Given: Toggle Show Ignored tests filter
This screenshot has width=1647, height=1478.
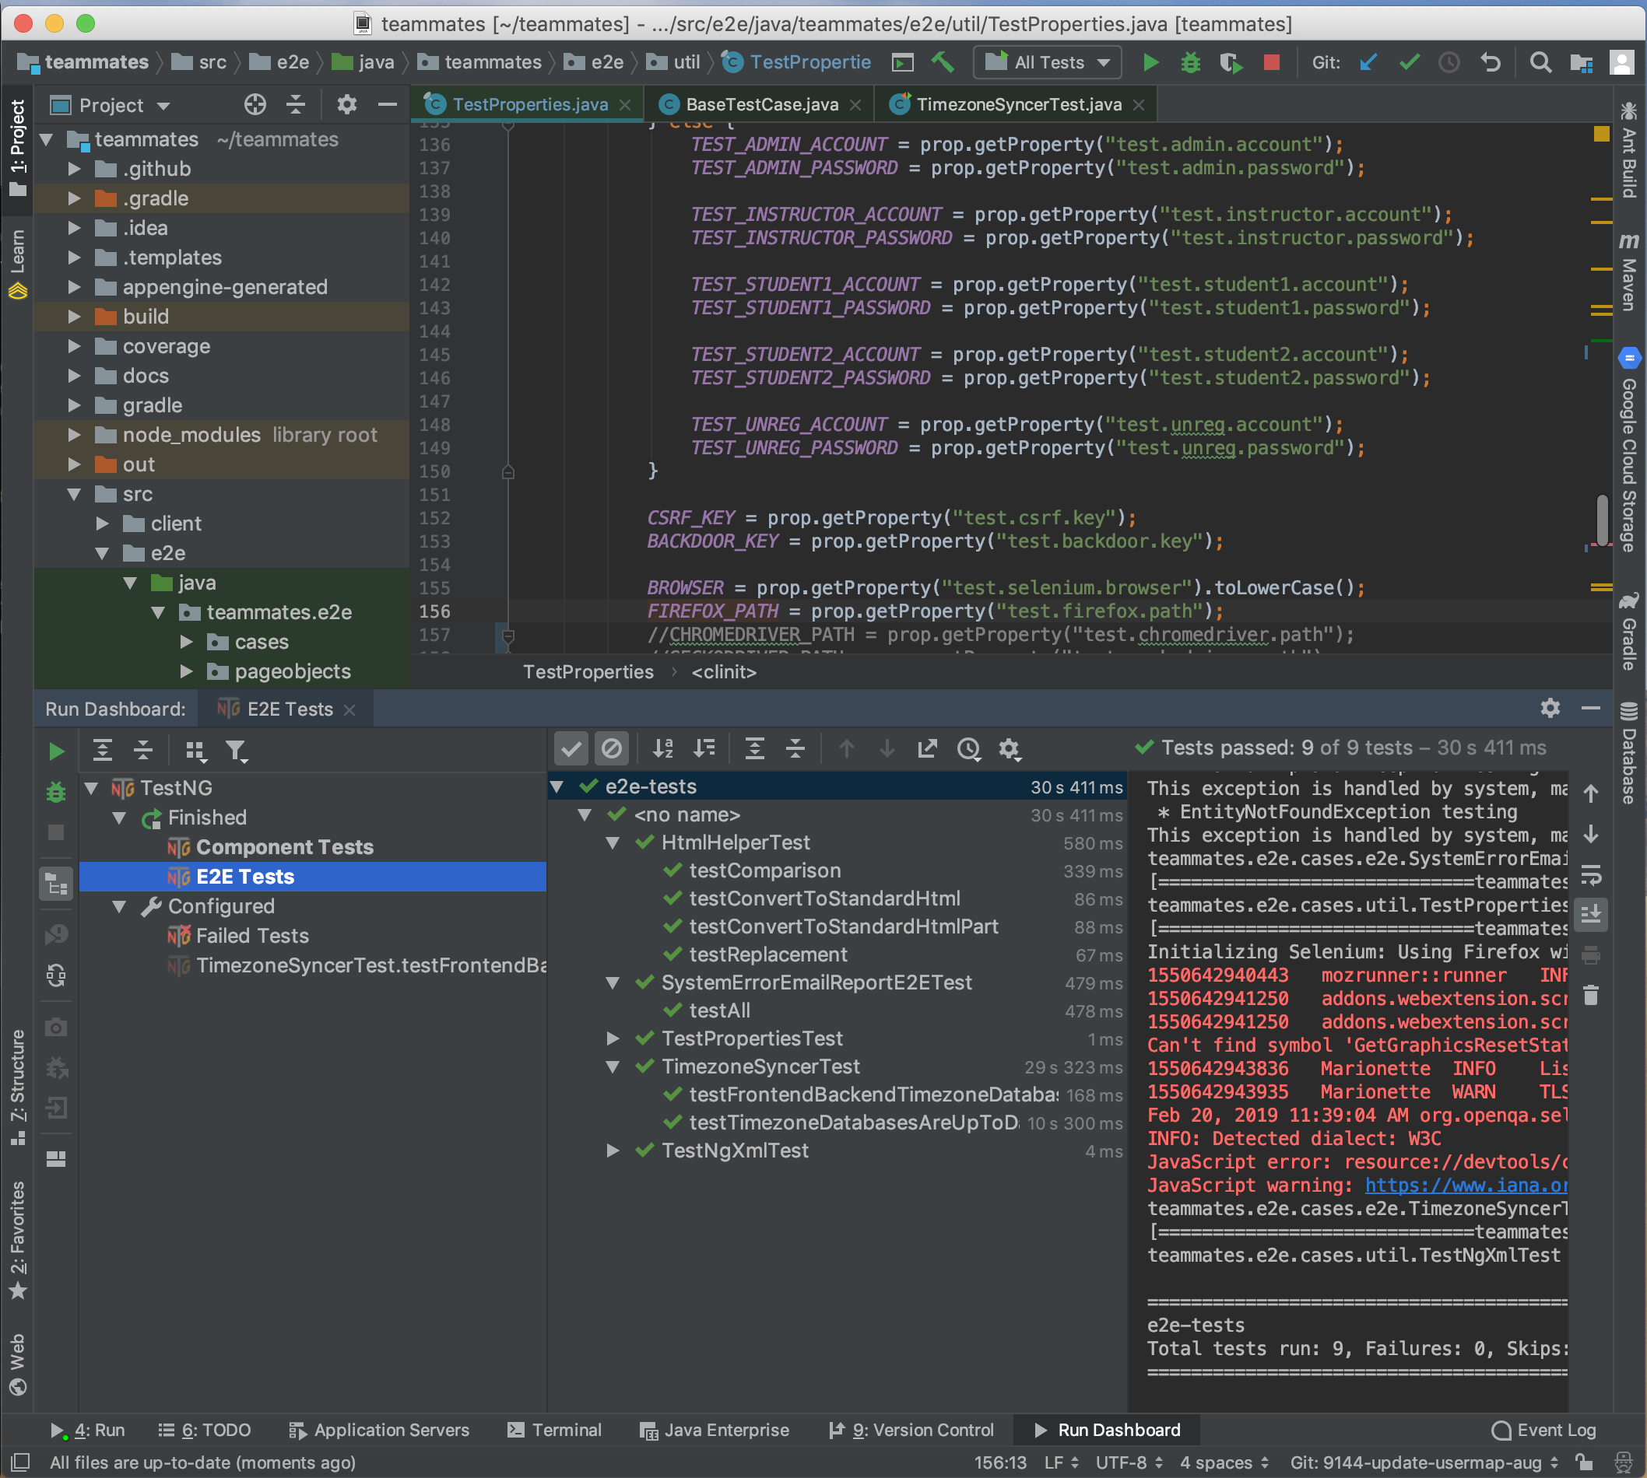Looking at the screenshot, I should pyautogui.click(x=612, y=748).
